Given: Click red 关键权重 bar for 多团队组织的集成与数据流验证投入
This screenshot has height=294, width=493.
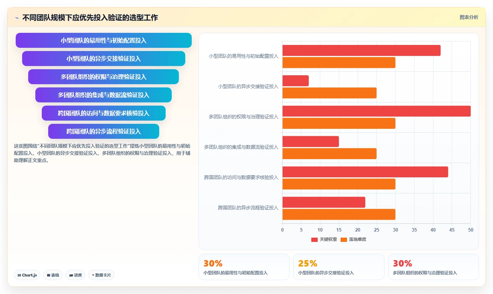Looking at the screenshot, I should (311, 141).
